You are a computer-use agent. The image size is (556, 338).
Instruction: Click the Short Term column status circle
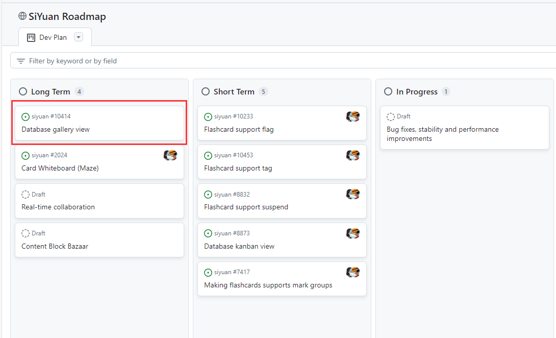[x=206, y=91]
